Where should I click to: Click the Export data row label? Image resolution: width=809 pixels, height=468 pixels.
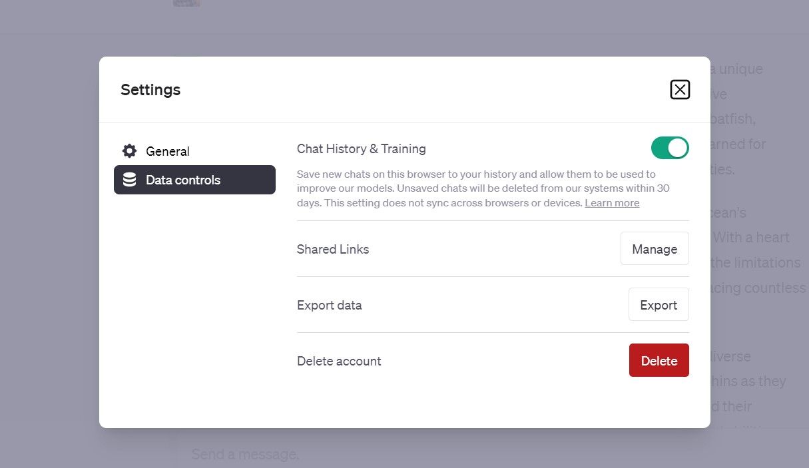[330, 305]
